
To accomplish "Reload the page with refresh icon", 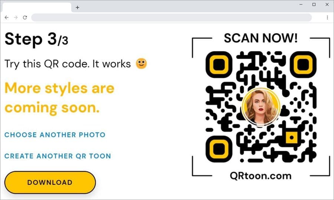I will coord(25,17).
